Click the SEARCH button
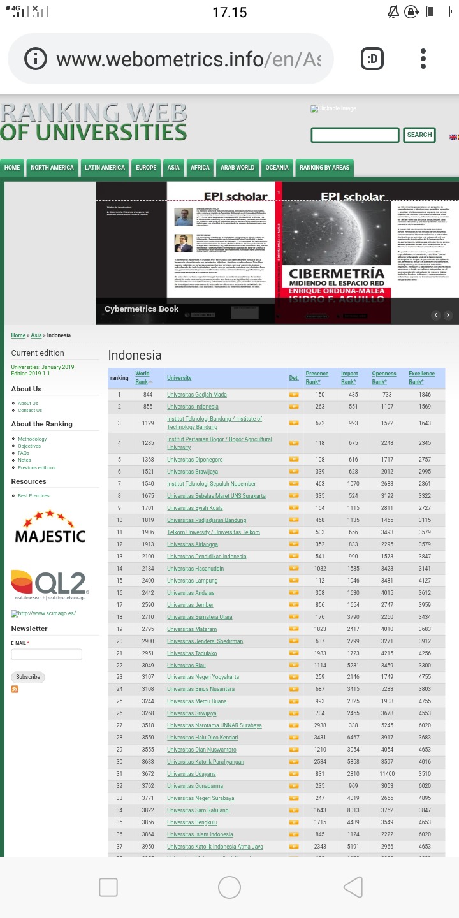The width and height of the screenshot is (459, 918). 419,135
